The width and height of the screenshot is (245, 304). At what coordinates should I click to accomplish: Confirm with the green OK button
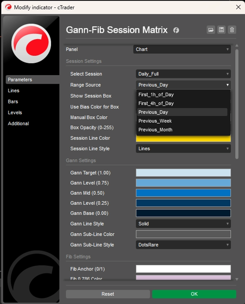click(x=194, y=294)
